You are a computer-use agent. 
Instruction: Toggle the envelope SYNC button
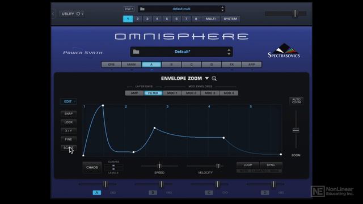point(271,165)
